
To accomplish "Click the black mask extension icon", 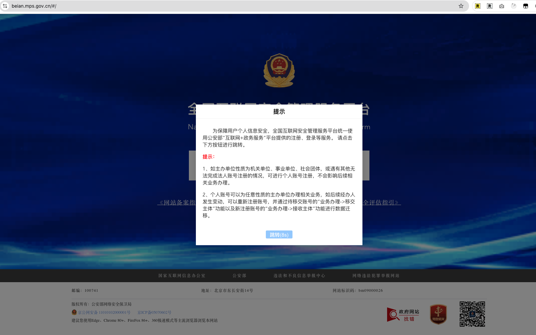I will [x=526, y=6].
